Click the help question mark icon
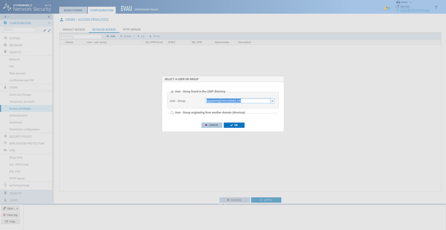 [x=436, y=7]
